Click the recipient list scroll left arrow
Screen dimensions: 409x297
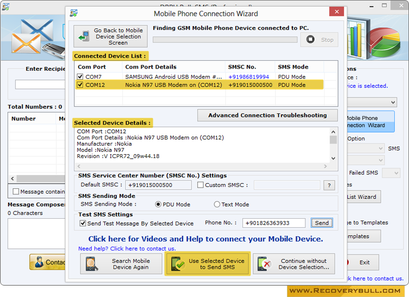coord(12,179)
